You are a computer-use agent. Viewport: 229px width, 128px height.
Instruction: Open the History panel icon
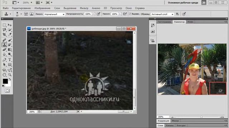point(153,25)
